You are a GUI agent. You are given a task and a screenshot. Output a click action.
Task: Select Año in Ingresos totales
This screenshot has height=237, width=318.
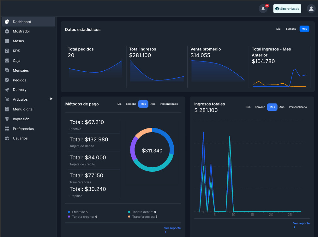[x=282, y=107]
